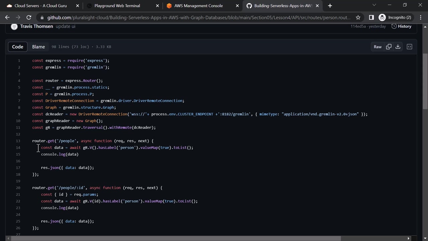Download the raw file icon

(398, 47)
